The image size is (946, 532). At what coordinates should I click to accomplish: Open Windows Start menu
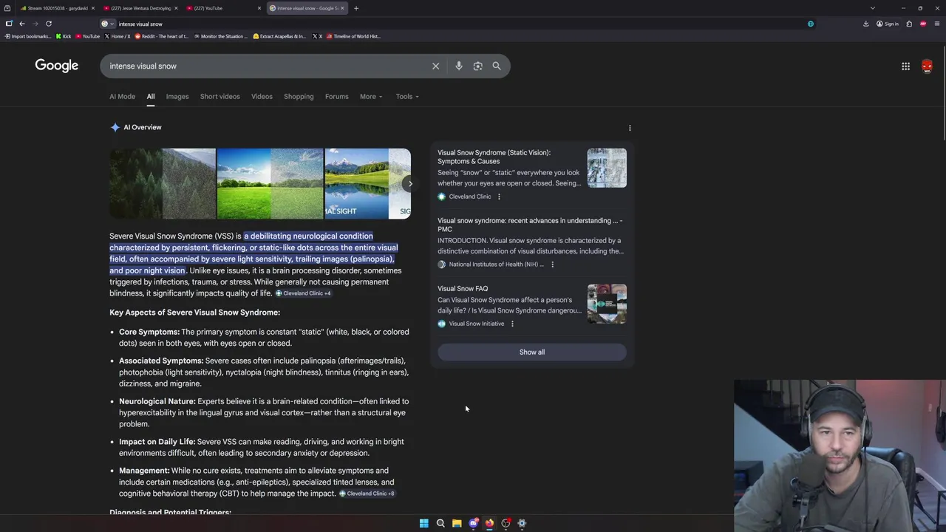coord(424,523)
